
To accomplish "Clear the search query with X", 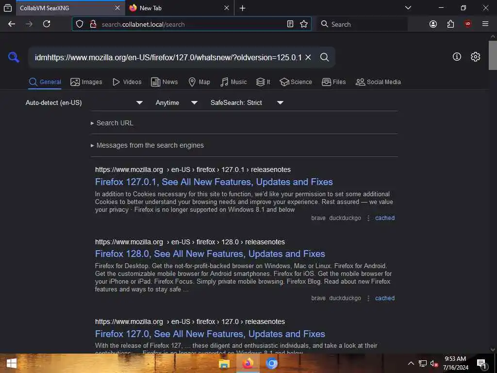I will pos(308,57).
